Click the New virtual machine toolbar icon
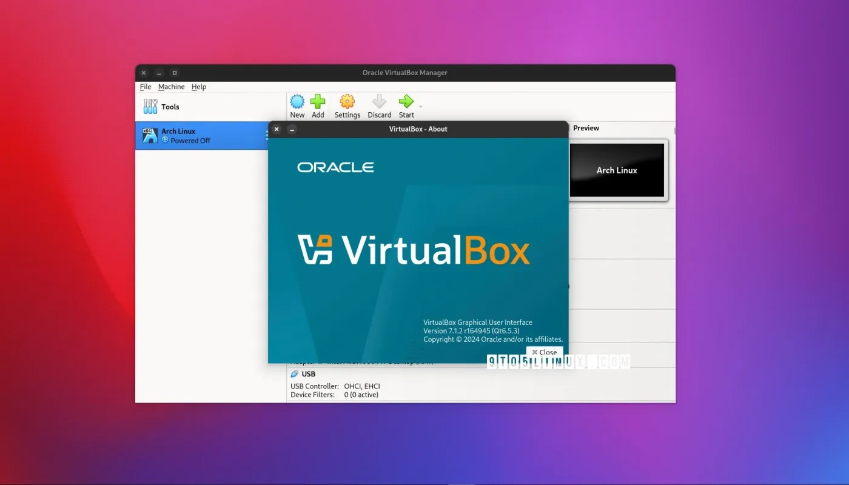This screenshot has height=485, width=849. tap(297, 101)
